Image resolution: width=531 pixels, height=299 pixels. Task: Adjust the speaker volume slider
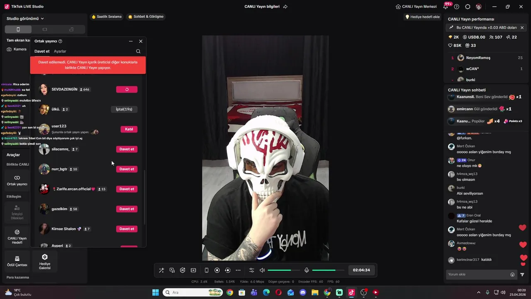(285, 270)
